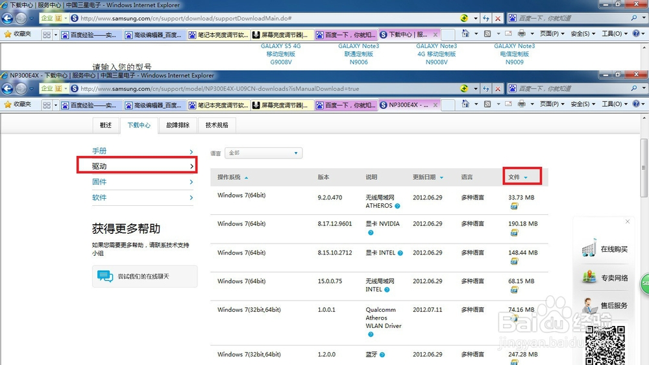
Task: Download the 190.18 MB NVIDIA driver file icon
Action: point(514,233)
